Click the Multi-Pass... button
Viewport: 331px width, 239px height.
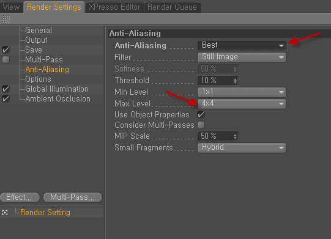tap(73, 197)
